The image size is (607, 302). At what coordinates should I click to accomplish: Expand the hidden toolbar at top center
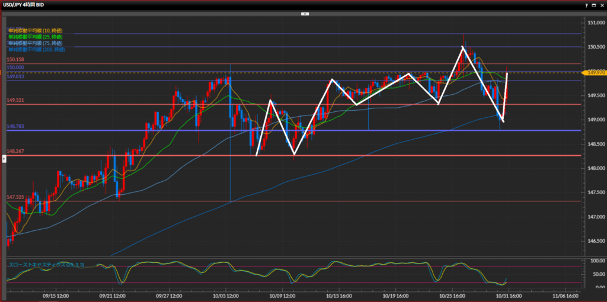pos(304,12)
